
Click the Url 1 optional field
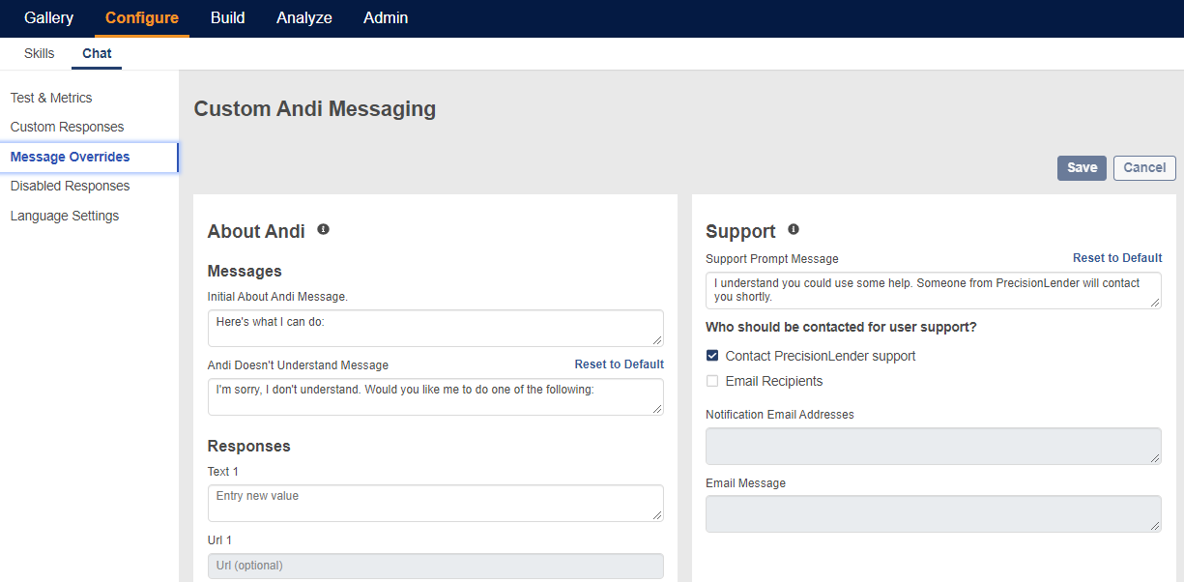436,566
